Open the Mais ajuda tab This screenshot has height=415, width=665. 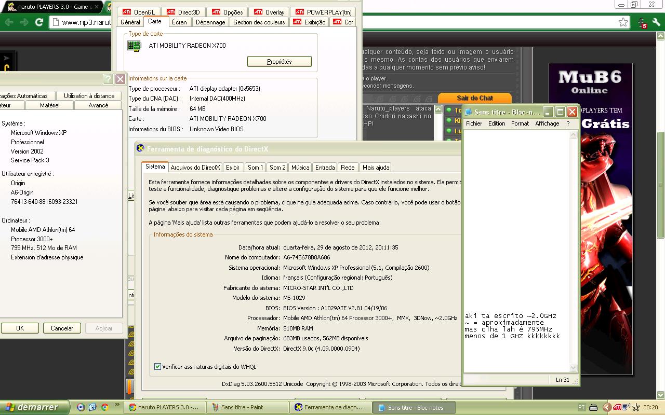pos(376,168)
